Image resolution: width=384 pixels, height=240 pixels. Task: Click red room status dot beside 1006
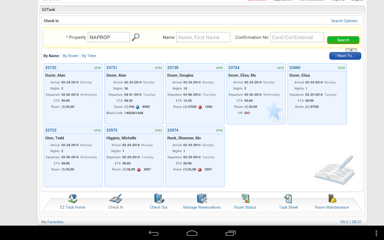tap(200, 107)
